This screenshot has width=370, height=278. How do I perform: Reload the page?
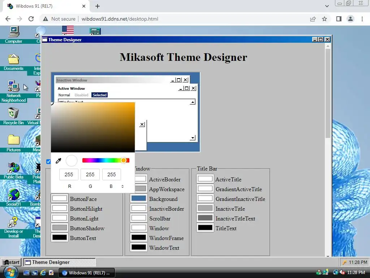coord(31,19)
